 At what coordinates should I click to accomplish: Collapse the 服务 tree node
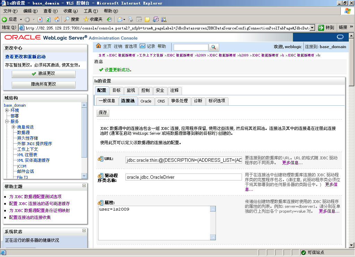7,122
